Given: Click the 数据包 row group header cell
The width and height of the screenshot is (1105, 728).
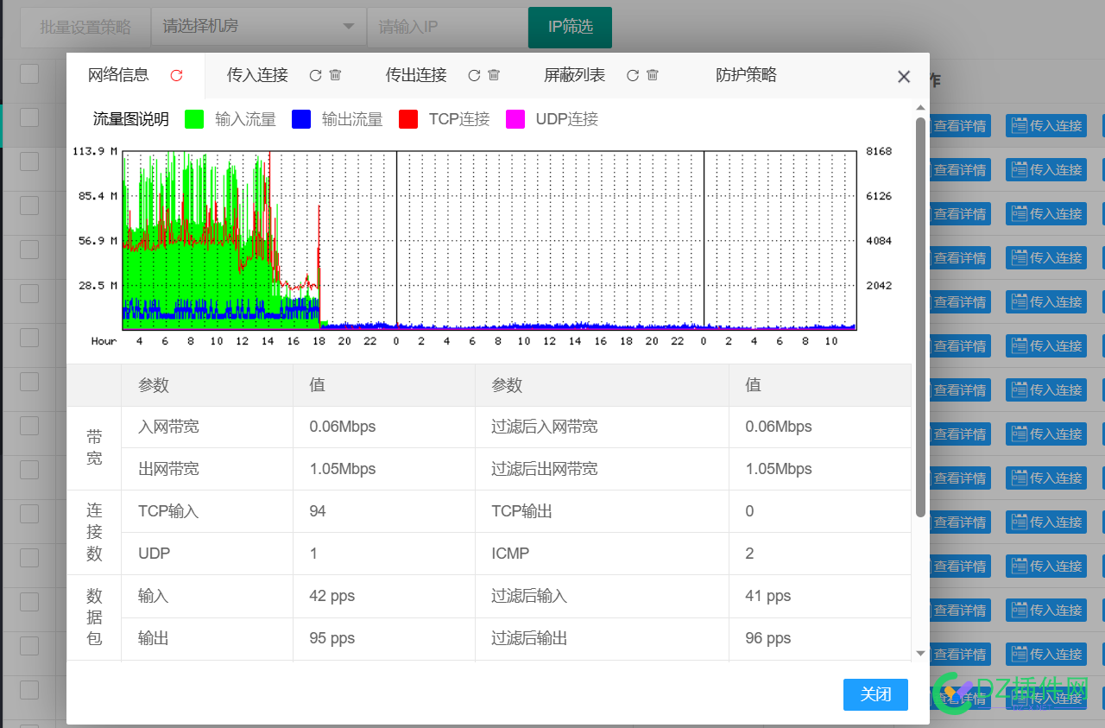Looking at the screenshot, I should (94, 617).
